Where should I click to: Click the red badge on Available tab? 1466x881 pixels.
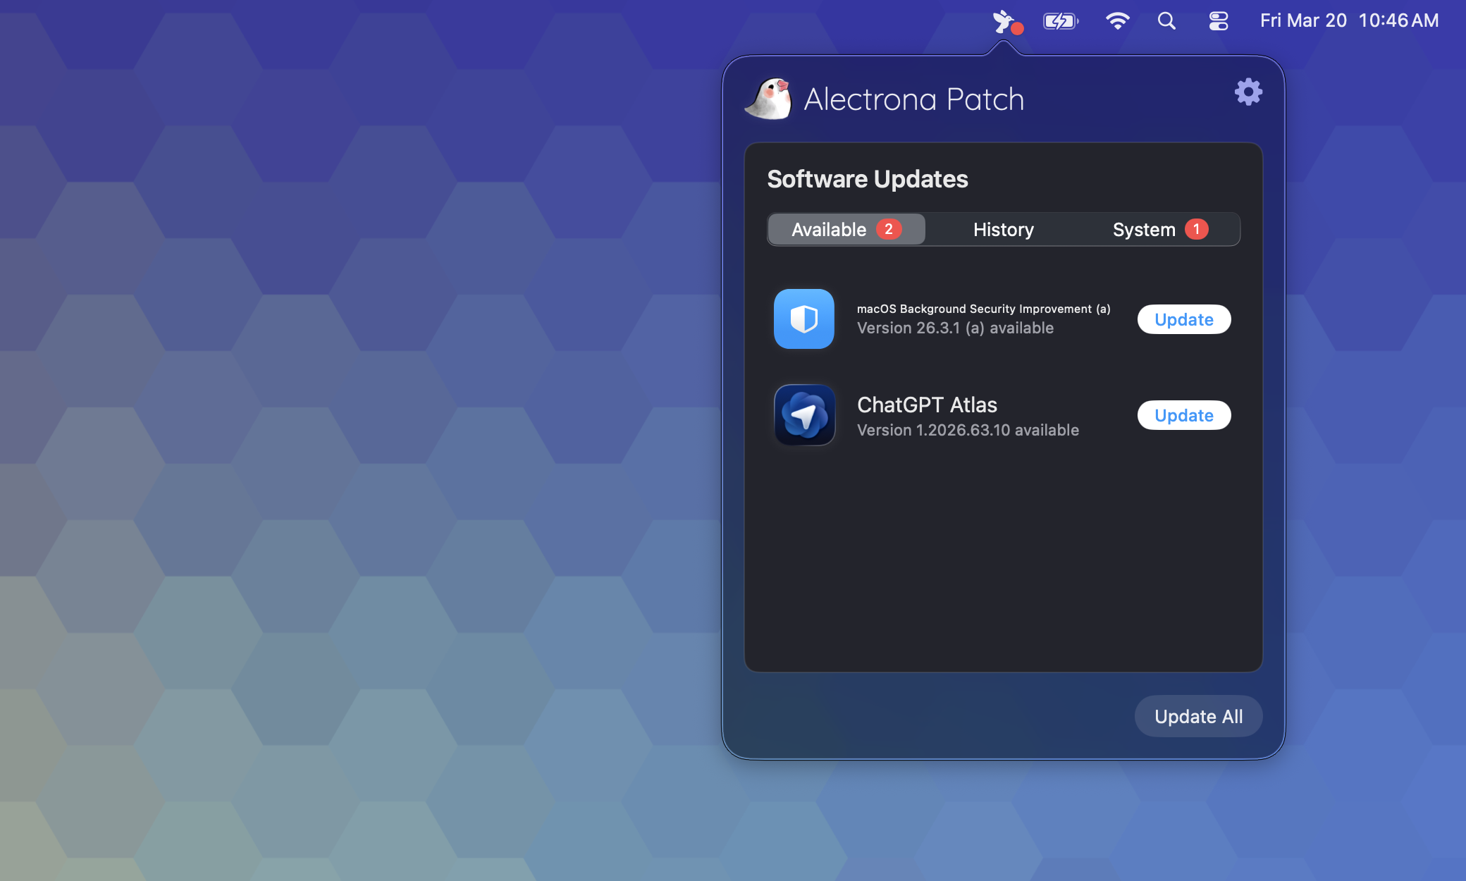point(888,229)
